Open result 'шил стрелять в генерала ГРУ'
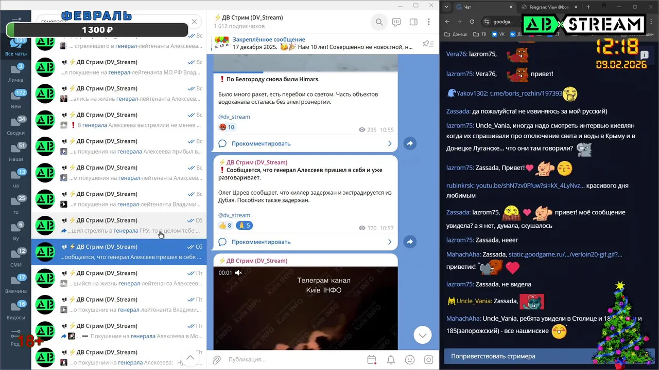This screenshot has height=370, width=659. (119, 226)
